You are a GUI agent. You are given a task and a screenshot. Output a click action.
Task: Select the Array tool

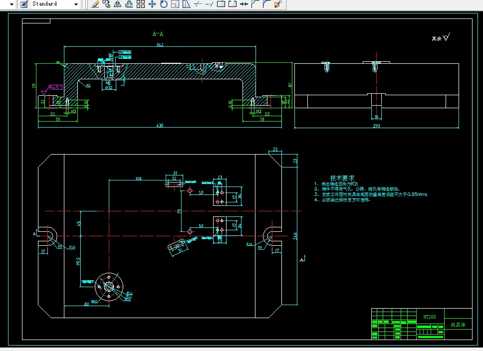[141, 4]
